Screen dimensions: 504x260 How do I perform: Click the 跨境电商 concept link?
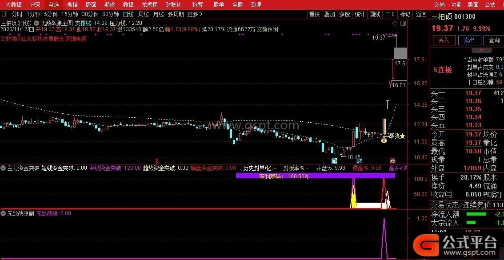pyautogui.click(x=76, y=39)
